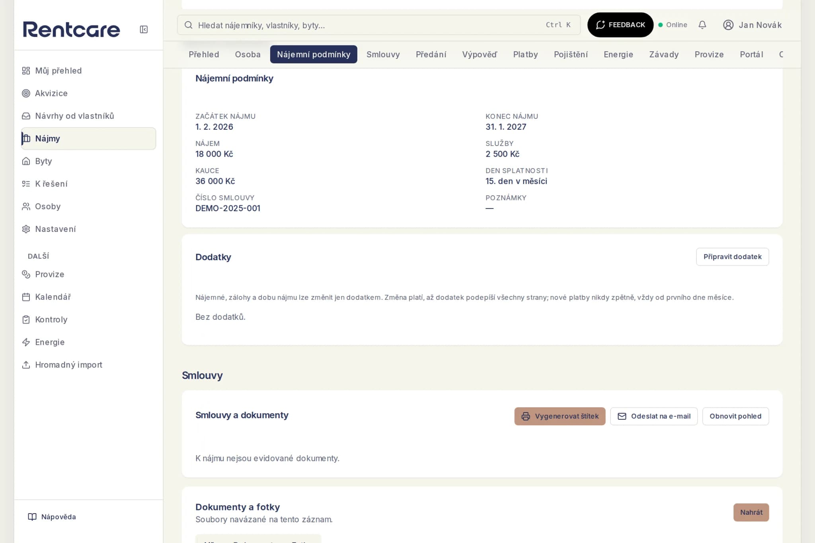The image size is (815, 543).
Task: Focus the Hledat nájemníky search field
Action: tap(378, 25)
